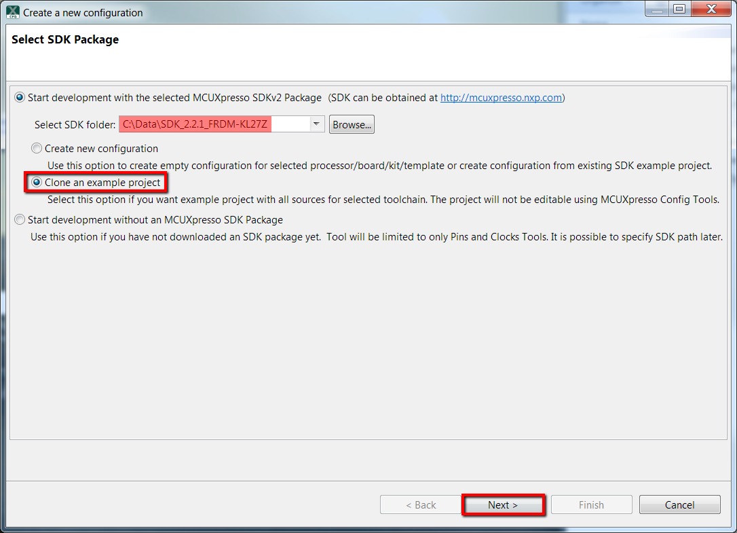This screenshot has height=533, width=737.
Task: Click the < Back button
Action: [421, 505]
